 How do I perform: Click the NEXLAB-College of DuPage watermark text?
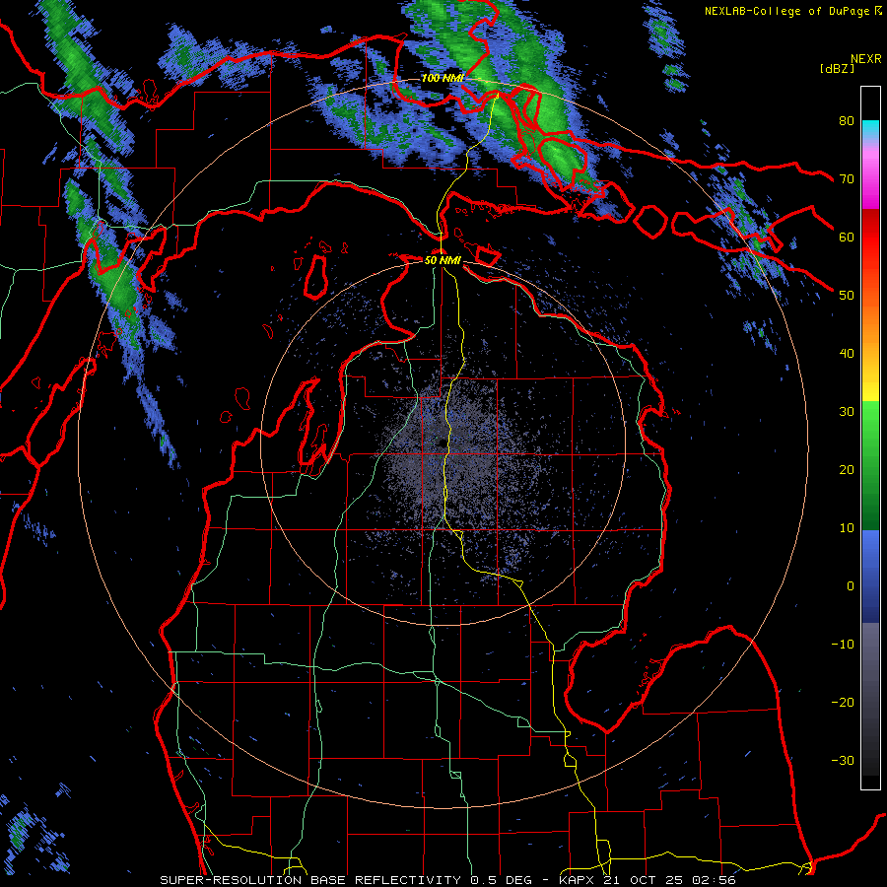[x=786, y=11]
